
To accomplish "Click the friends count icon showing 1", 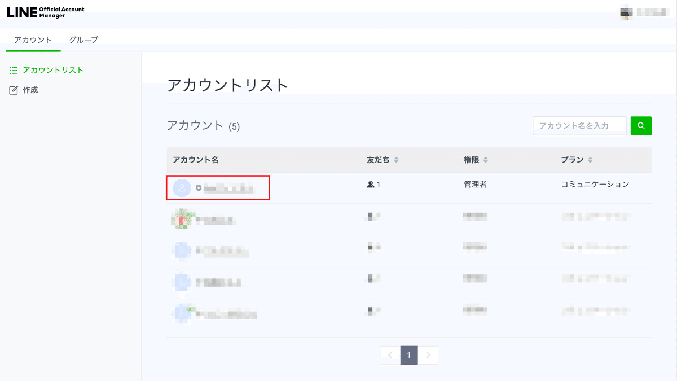I will (x=370, y=183).
